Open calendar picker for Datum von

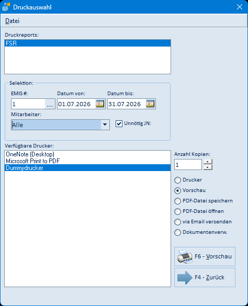click(x=100, y=104)
